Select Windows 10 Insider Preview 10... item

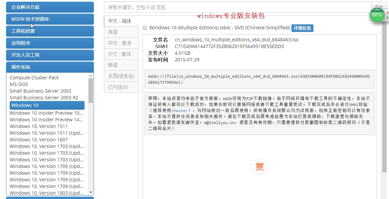46,113
